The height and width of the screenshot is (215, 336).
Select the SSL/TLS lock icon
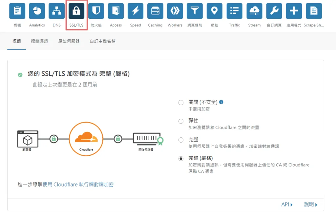click(x=76, y=11)
